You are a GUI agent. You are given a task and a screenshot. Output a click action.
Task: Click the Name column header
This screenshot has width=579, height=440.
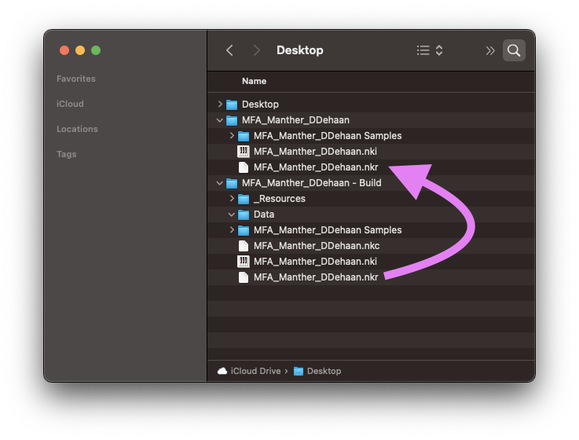click(x=254, y=81)
